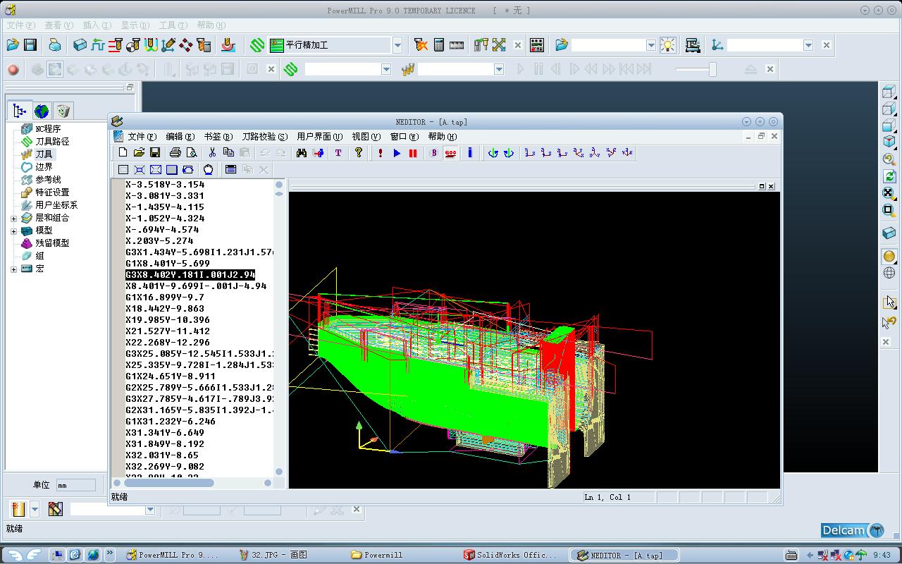Select 刀具 in the explorer tree
This screenshot has width=902, height=564.
click(44, 154)
